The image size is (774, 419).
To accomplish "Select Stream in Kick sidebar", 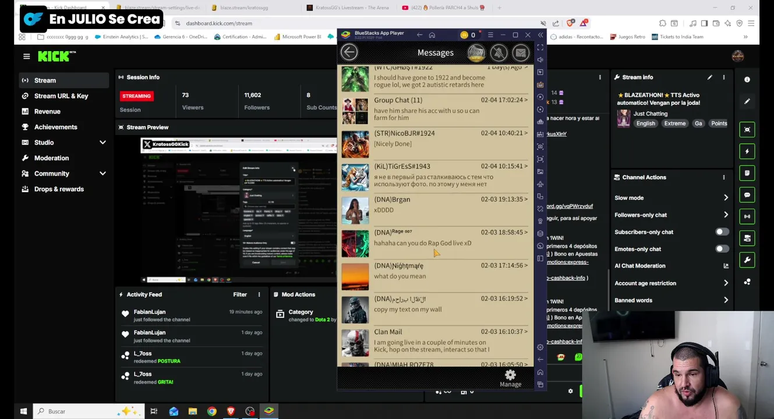I will point(64,80).
